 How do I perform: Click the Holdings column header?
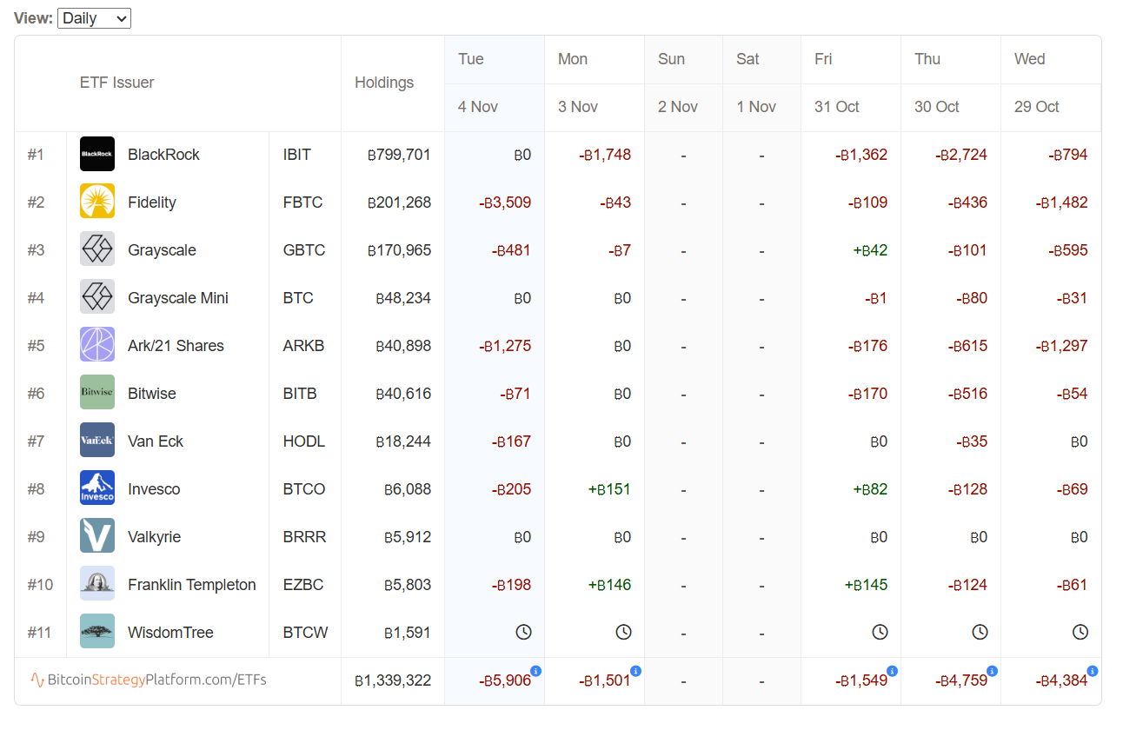click(x=384, y=83)
